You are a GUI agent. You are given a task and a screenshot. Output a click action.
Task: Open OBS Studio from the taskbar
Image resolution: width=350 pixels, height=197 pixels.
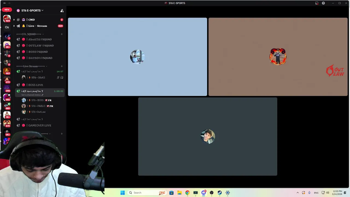212,193
